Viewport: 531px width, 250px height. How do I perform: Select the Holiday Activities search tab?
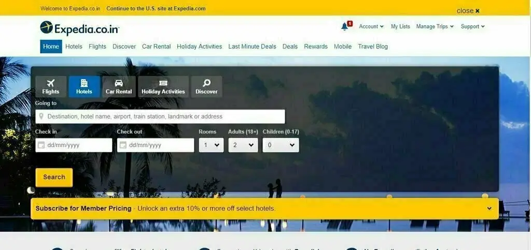(x=163, y=86)
